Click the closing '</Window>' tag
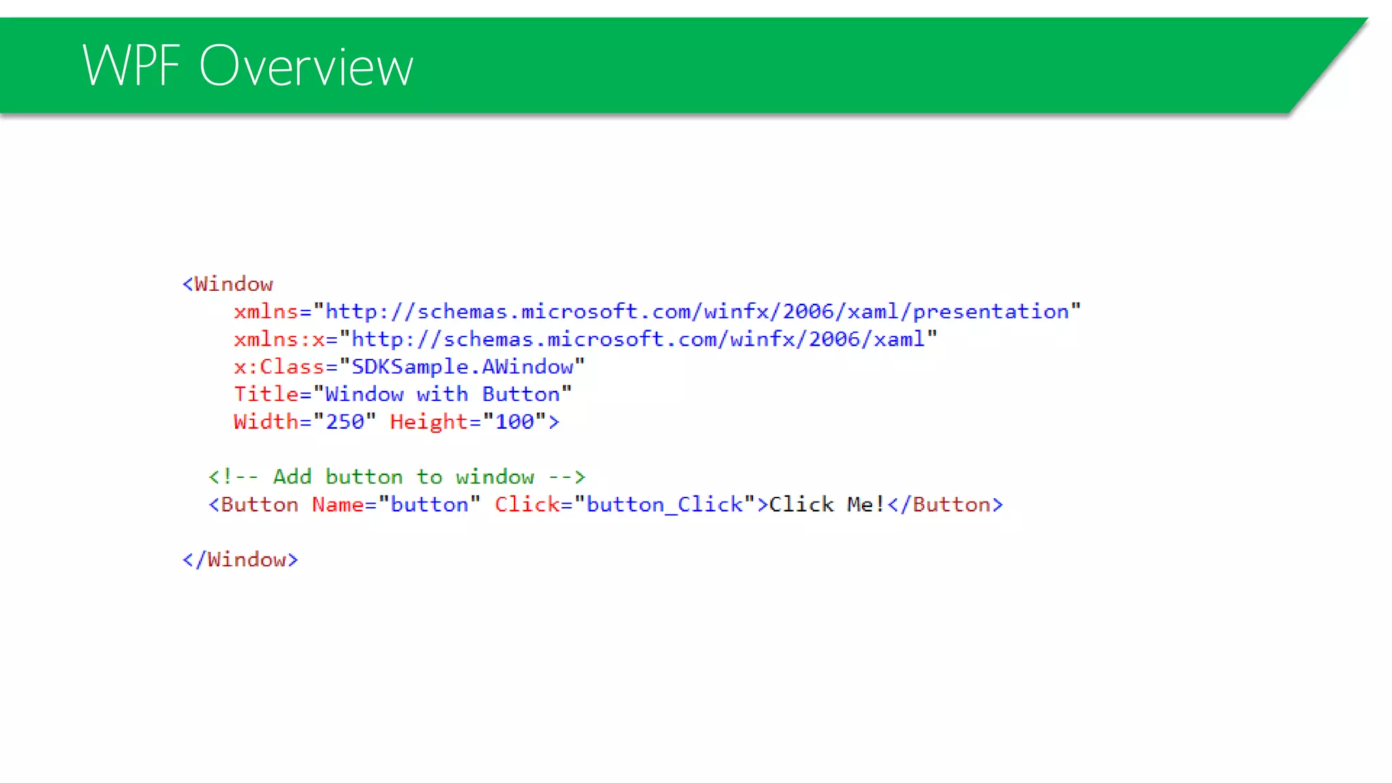Viewport: 1392px width, 783px height. click(x=240, y=559)
